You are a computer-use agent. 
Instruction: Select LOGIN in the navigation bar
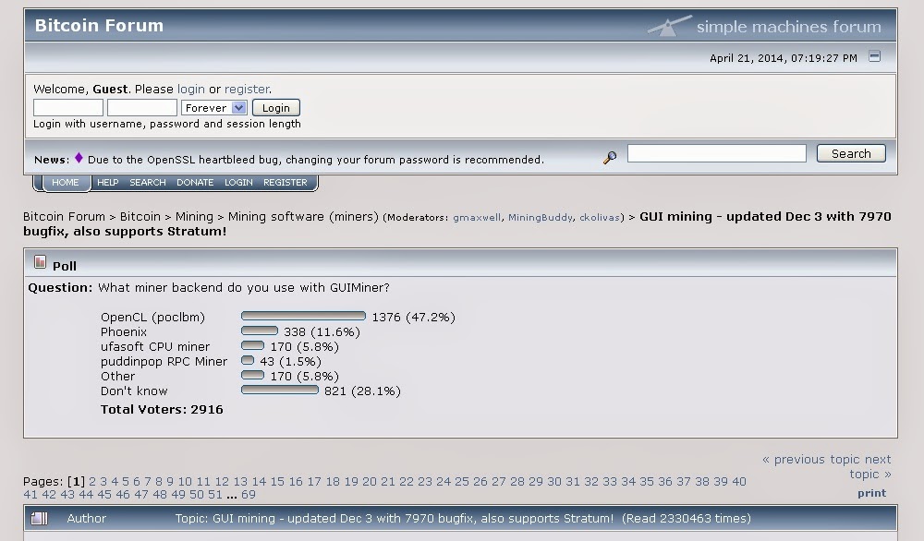(238, 183)
